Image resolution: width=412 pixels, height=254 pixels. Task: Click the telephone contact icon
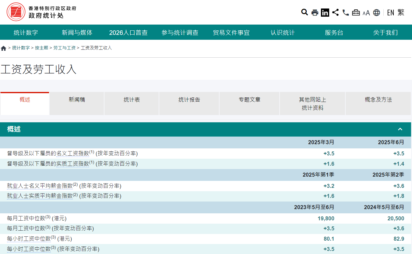point(346,12)
